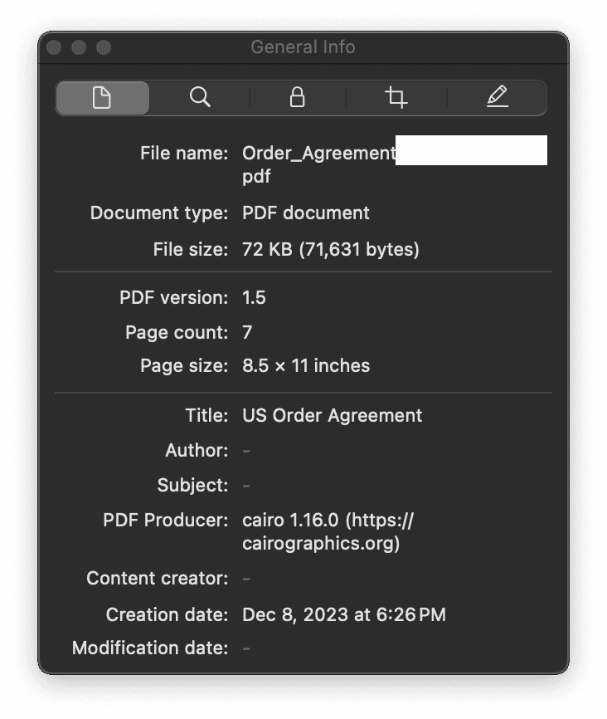607x719 pixels.
Task: Open the Keywords magnifier tab
Action: (200, 98)
